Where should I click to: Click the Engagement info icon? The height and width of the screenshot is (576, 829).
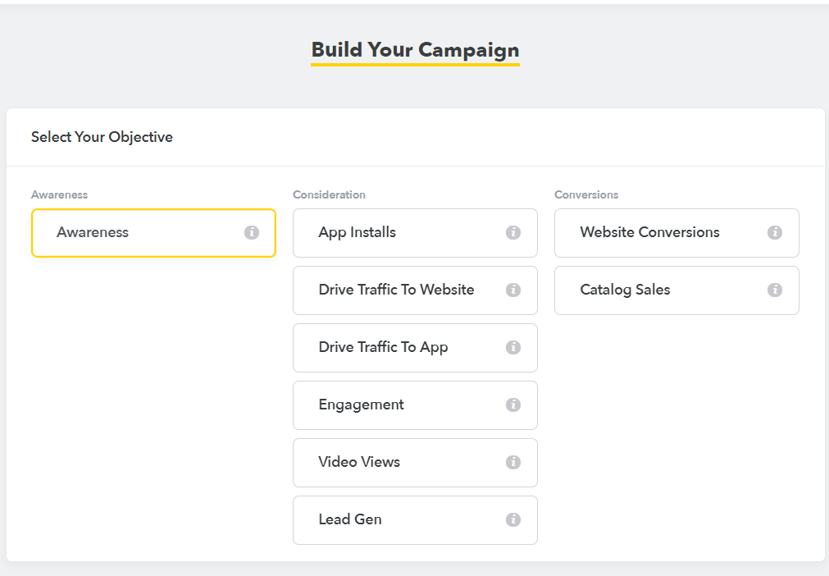point(513,405)
